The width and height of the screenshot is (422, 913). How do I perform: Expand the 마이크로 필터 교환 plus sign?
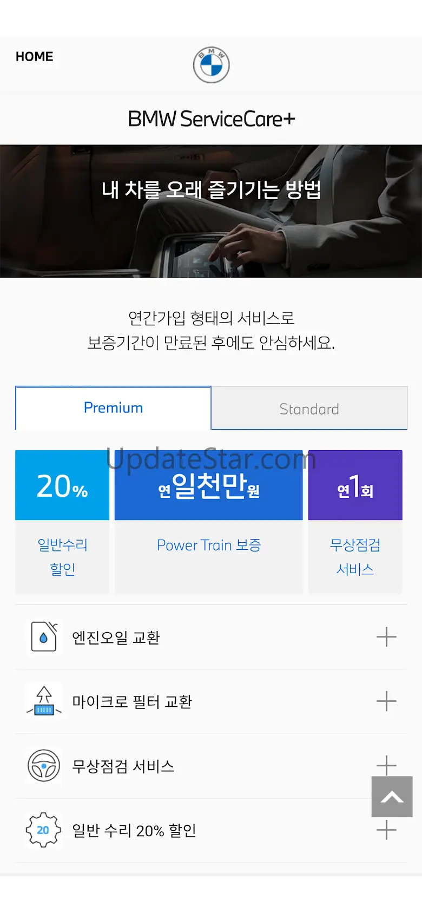(x=386, y=701)
